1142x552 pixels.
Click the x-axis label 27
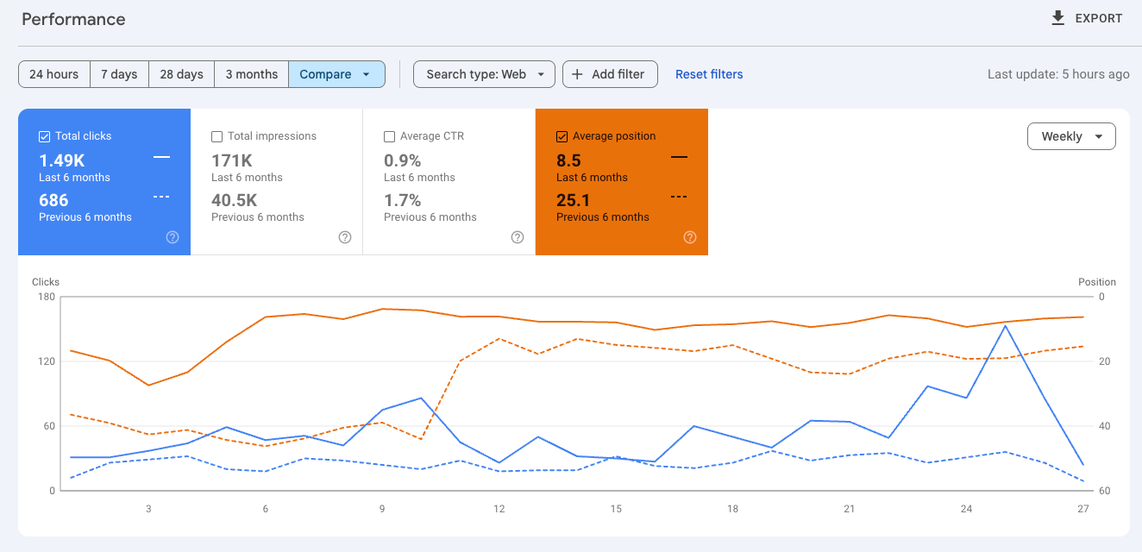(1083, 509)
